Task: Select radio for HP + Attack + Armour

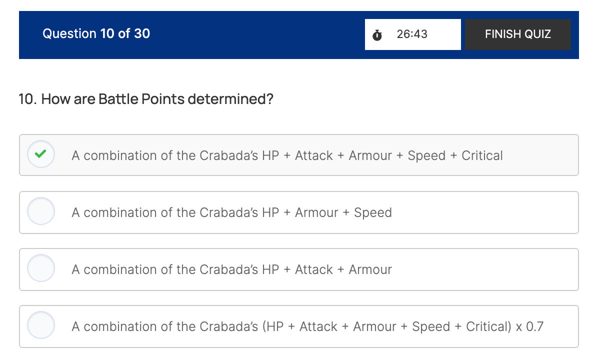Action: tap(40, 268)
